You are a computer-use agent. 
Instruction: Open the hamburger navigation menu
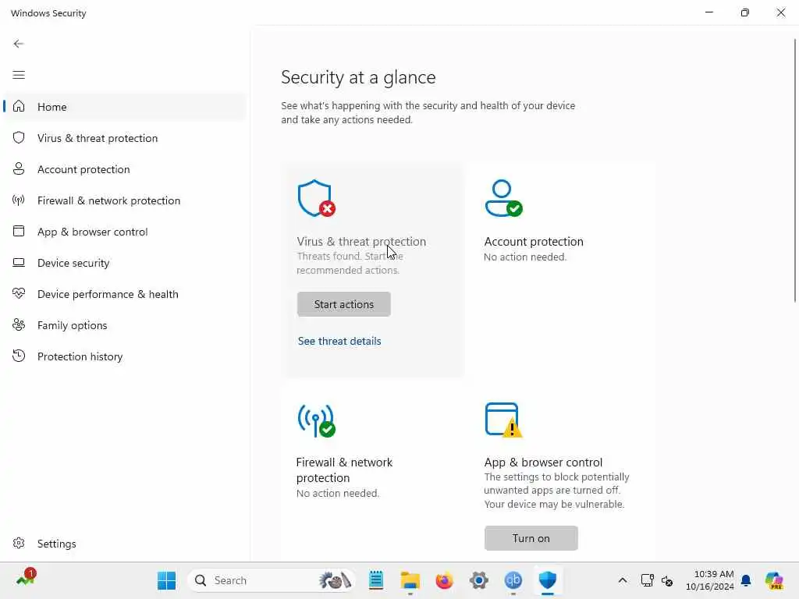click(x=19, y=75)
